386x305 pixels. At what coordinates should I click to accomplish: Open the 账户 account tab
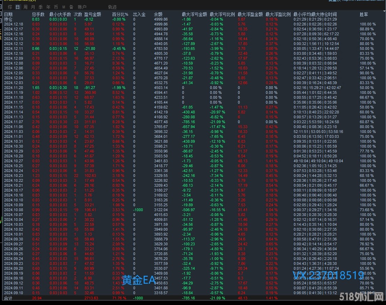pyautogui.click(x=82, y=7)
